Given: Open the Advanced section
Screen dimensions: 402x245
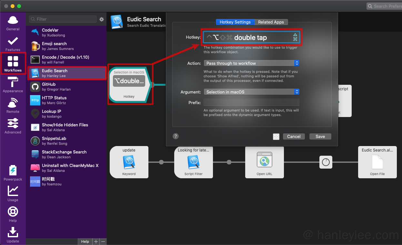Looking at the screenshot, I should click(x=13, y=126).
